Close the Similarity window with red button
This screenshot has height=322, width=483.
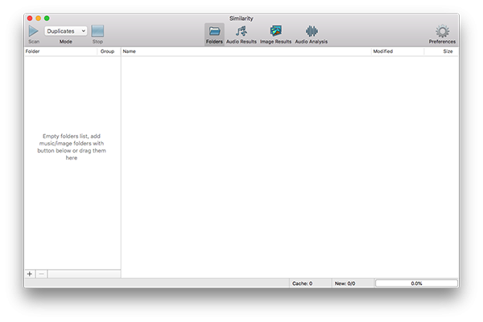pyautogui.click(x=30, y=18)
